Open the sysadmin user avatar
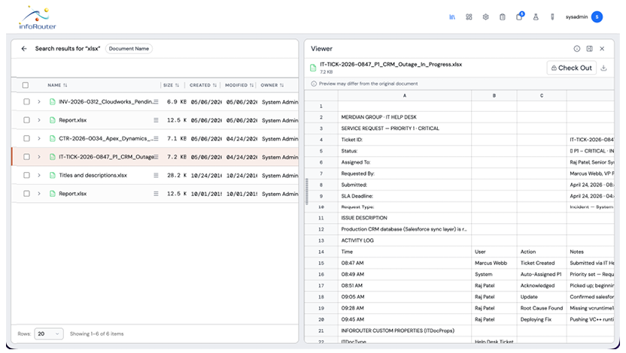Screen dimensions: 626x353 [597, 17]
